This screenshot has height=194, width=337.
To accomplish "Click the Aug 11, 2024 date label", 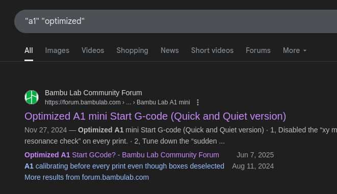I will pos(253,166).
